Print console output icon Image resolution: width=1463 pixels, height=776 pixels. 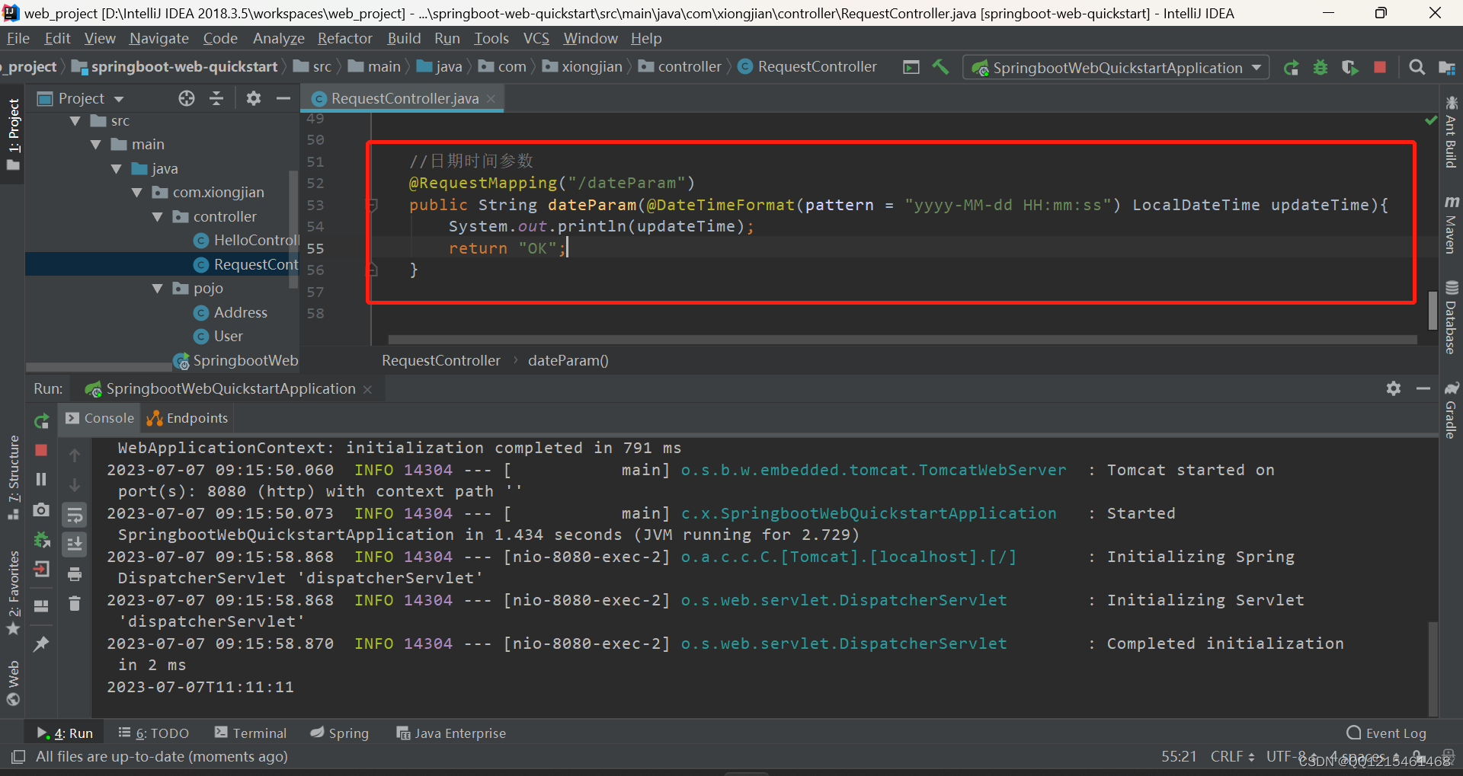(75, 574)
